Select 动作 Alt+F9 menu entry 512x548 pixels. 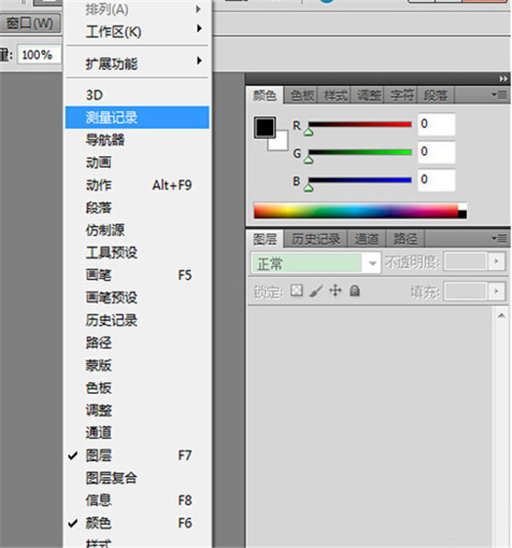point(137,185)
